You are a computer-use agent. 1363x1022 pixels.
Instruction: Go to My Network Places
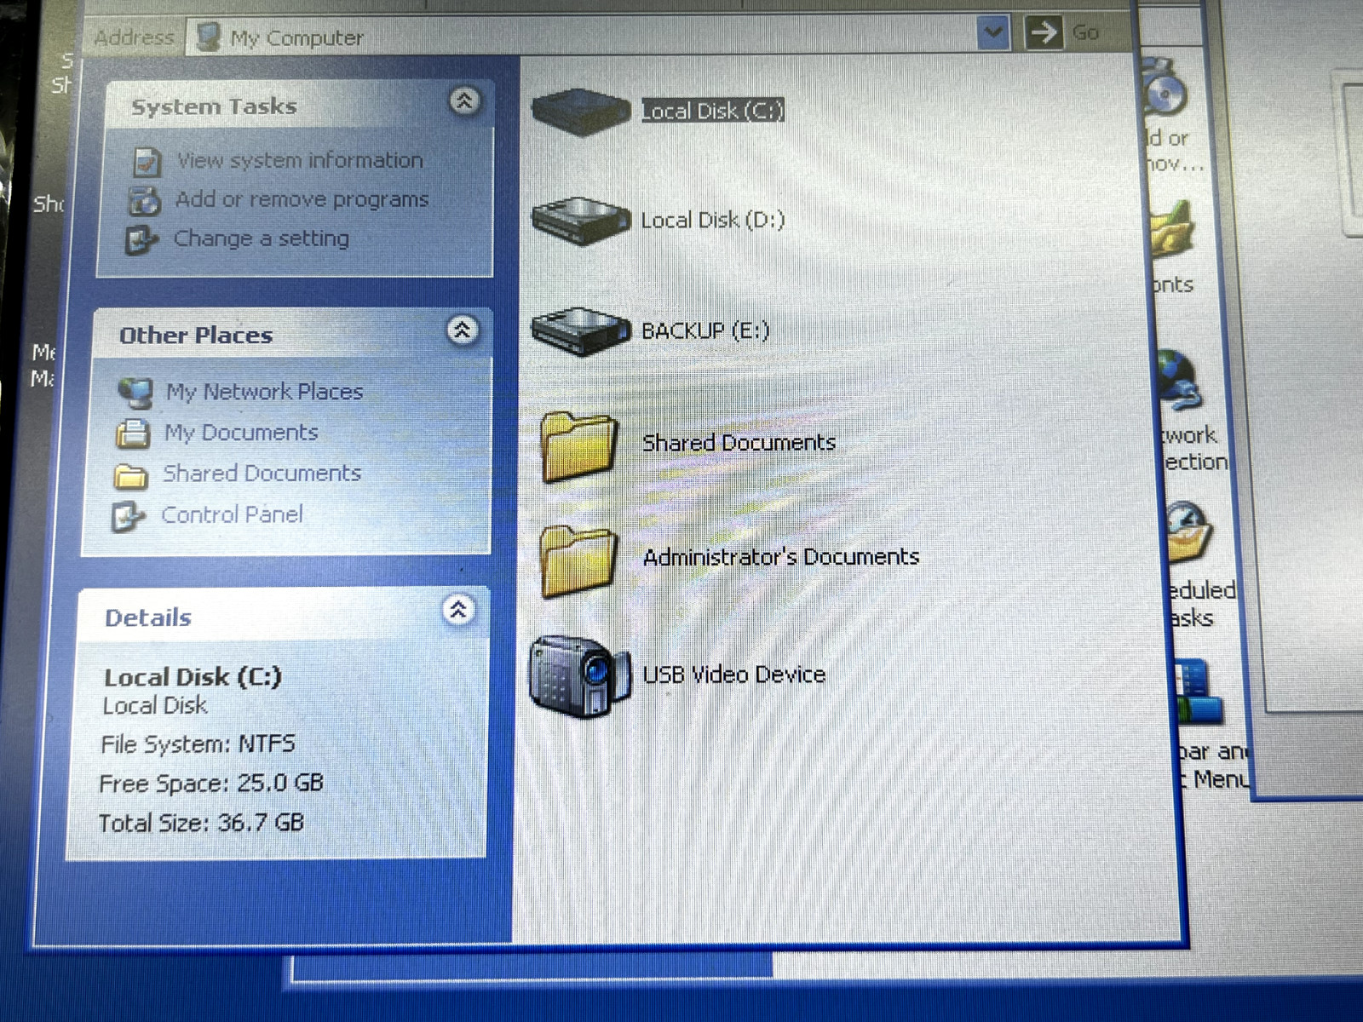(x=265, y=392)
